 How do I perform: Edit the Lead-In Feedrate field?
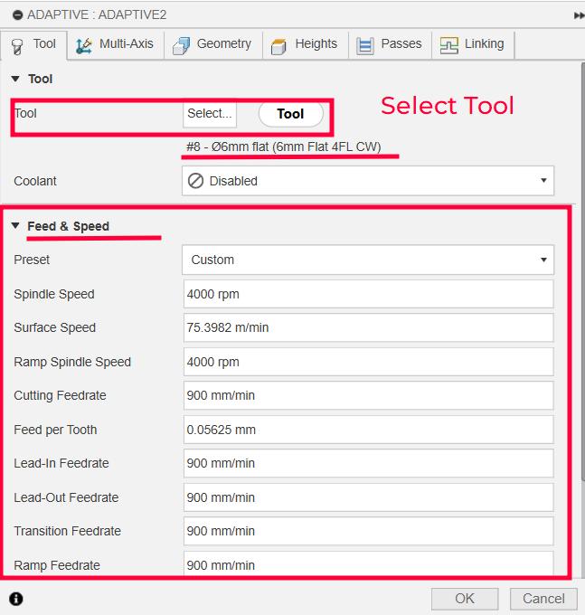[368, 463]
